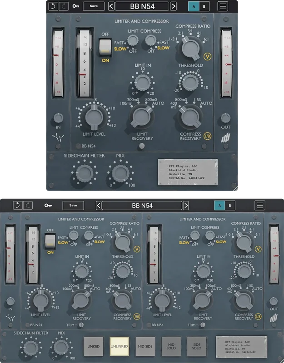Click left channel TRIM screw, bottom window

click(81, 325)
